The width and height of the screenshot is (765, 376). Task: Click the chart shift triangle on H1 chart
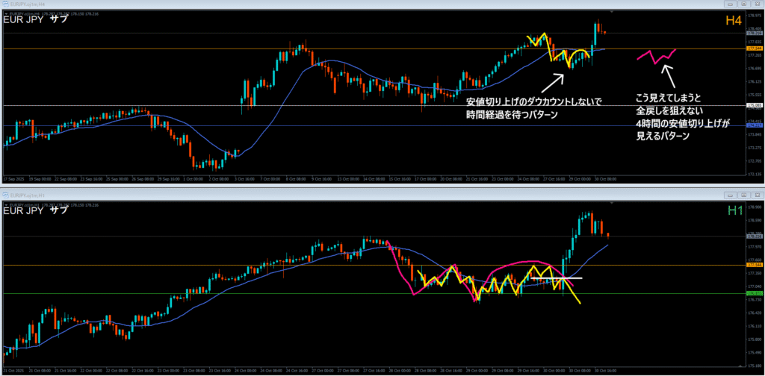[x=612, y=201]
